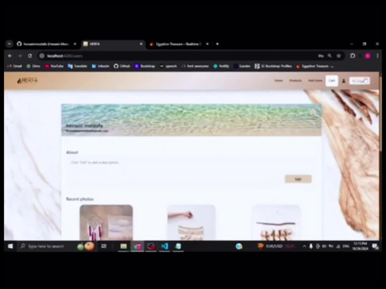Reload the page with the refresh icon

tap(30, 56)
